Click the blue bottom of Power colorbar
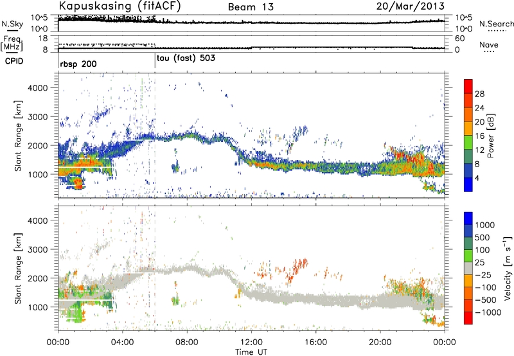 [468, 184]
